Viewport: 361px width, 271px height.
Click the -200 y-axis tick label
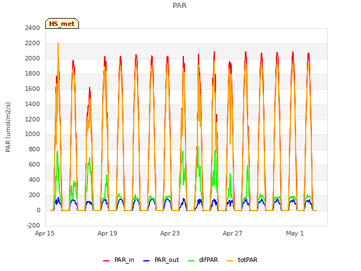33,225
